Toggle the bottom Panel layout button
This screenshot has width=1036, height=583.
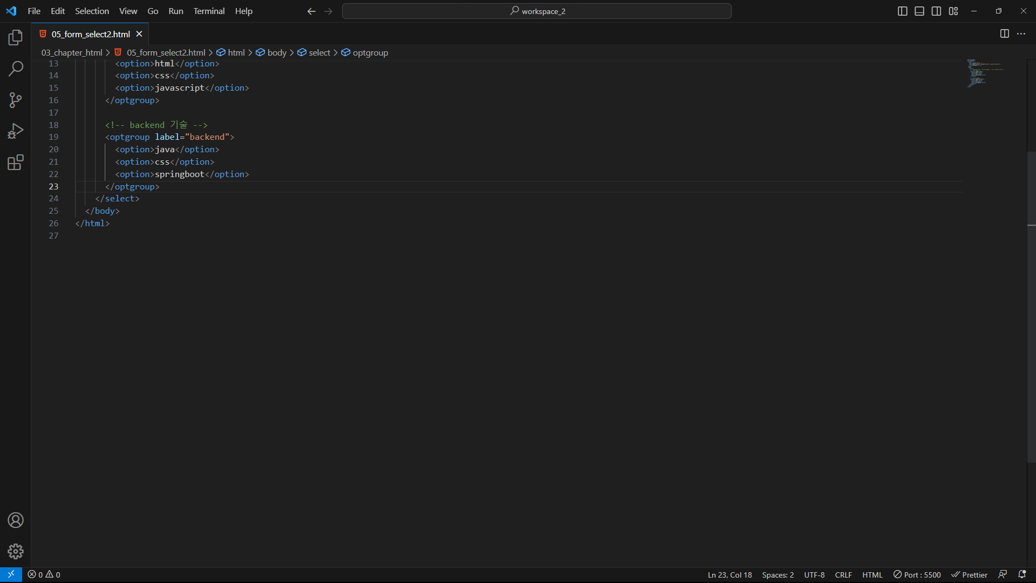[x=919, y=11]
